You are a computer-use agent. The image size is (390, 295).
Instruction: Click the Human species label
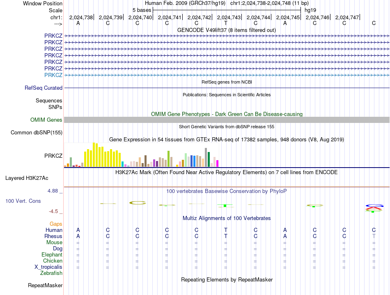(54, 230)
